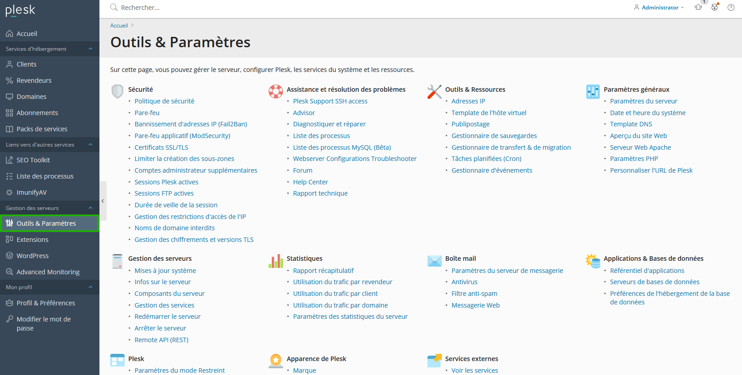Click the SEO Toolkit chart icon
Image resolution: width=742 pixels, height=375 pixels.
click(x=9, y=160)
